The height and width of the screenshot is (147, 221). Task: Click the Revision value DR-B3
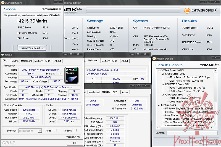click(74, 95)
